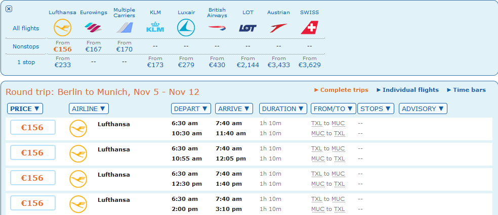Choose €156 fare returning 10:30 am

coord(33,127)
